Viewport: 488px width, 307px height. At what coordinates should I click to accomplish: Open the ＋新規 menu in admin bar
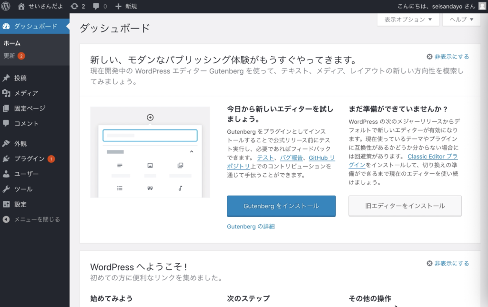click(126, 6)
